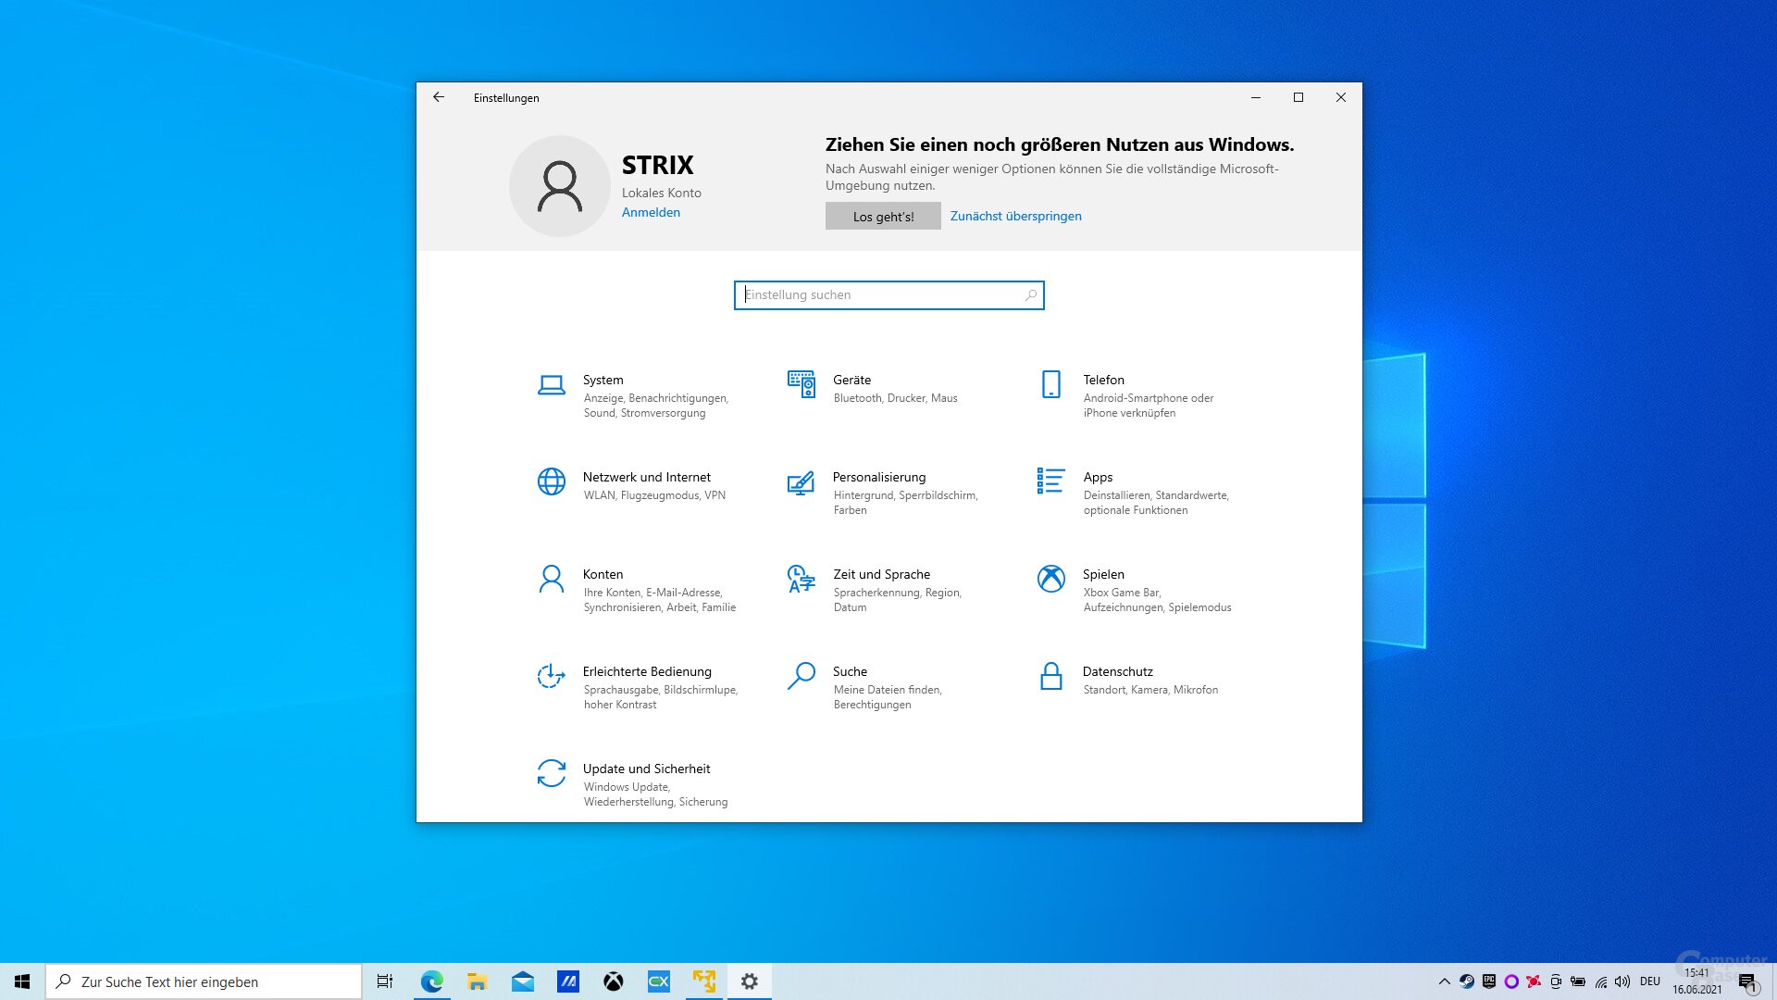The image size is (1777, 1000).
Task: Open the Mail app on the taskbar
Action: [522, 981]
